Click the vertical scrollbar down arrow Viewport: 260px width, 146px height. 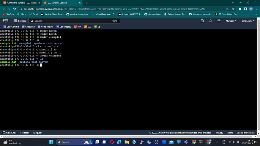[259, 134]
